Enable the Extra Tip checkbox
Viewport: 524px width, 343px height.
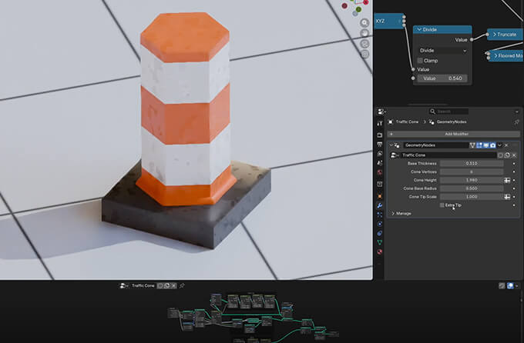pyautogui.click(x=442, y=205)
